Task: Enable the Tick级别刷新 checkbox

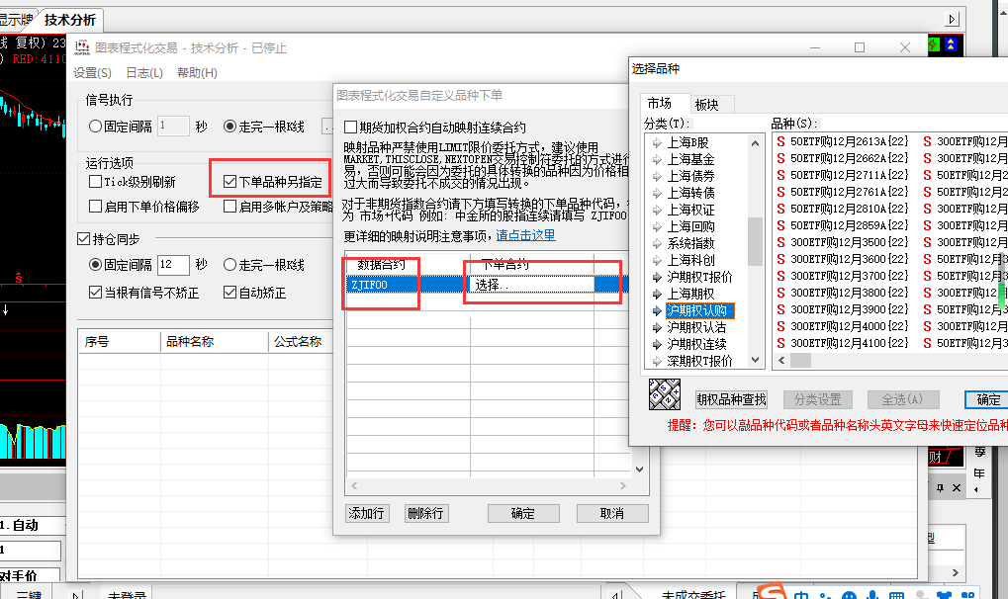Action: (x=95, y=182)
